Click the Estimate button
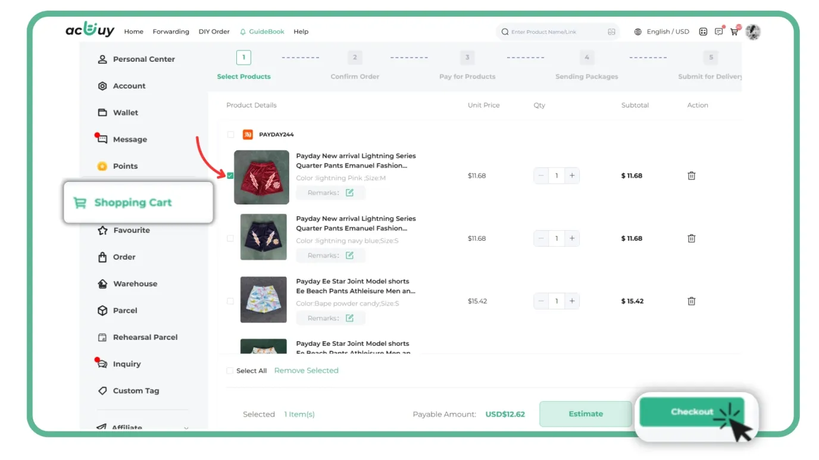The width and height of the screenshot is (819, 460). (585, 414)
